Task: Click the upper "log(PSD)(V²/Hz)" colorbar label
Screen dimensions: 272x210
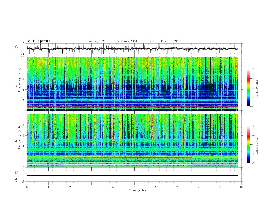Action: [257, 90]
